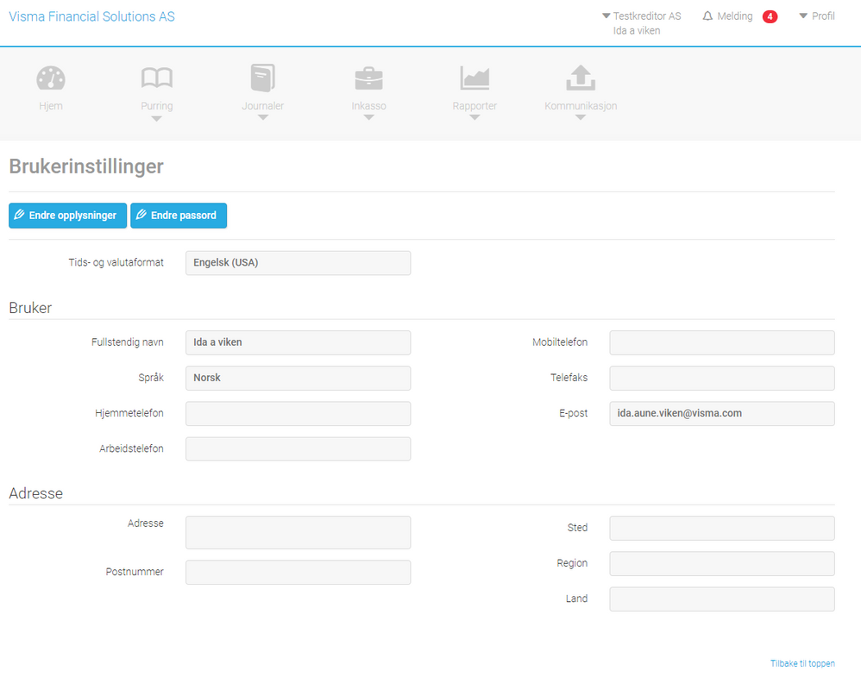Image resolution: width=861 pixels, height=677 pixels.
Task: Click the Rapporter chart icon
Action: point(474,78)
